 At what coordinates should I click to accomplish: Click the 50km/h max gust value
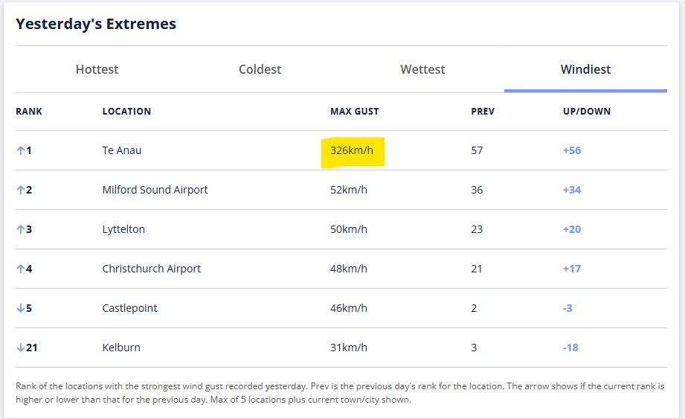coord(349,229)
